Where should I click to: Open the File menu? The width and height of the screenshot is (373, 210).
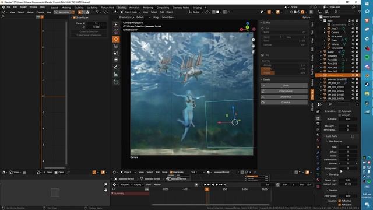pyautogui.click(x=9, y=7)
